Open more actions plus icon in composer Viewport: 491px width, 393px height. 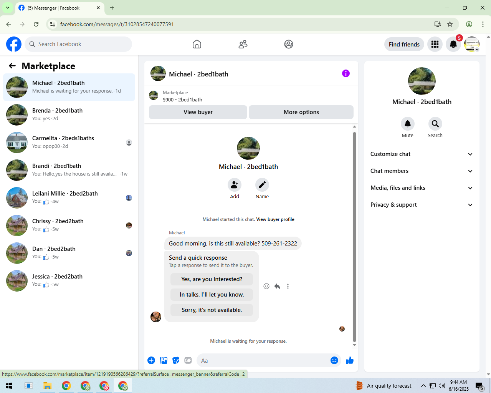tap(151, 360)
